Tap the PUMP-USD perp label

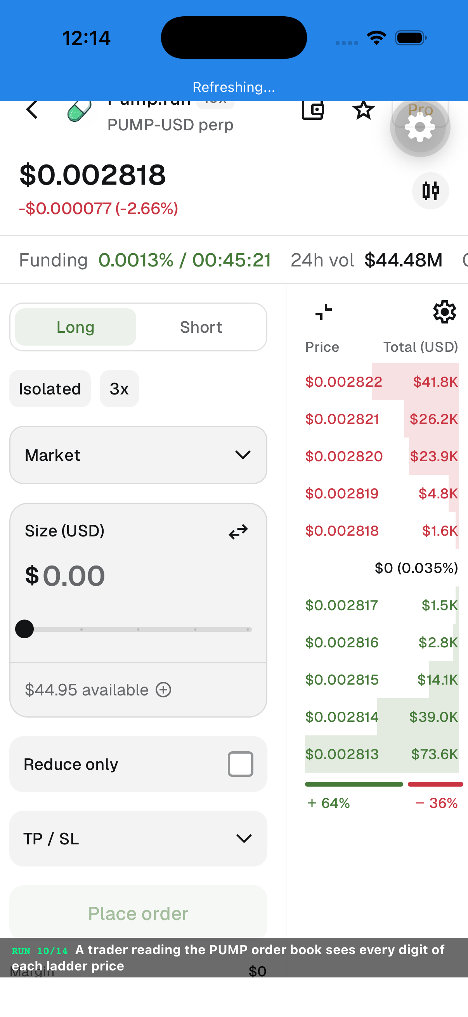(170, 125)
